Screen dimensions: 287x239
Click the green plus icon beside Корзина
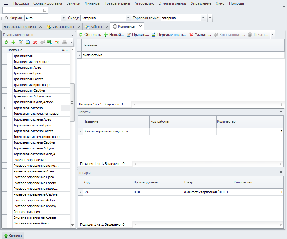pos(6,236)
